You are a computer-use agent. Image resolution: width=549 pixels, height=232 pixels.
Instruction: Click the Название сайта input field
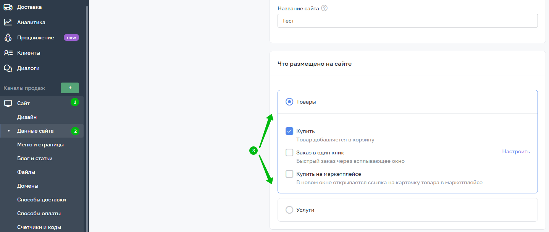[407, 21]
